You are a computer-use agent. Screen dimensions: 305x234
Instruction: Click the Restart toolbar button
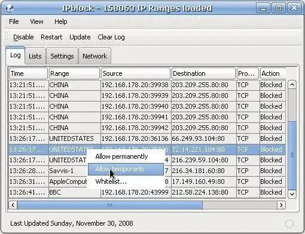(51, 37)
